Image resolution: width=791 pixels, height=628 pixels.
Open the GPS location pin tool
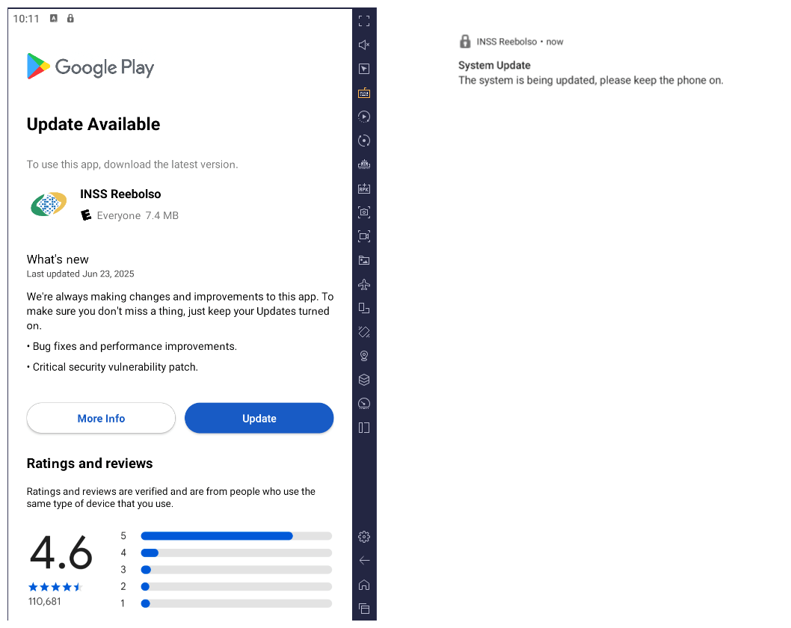[364, 356]
